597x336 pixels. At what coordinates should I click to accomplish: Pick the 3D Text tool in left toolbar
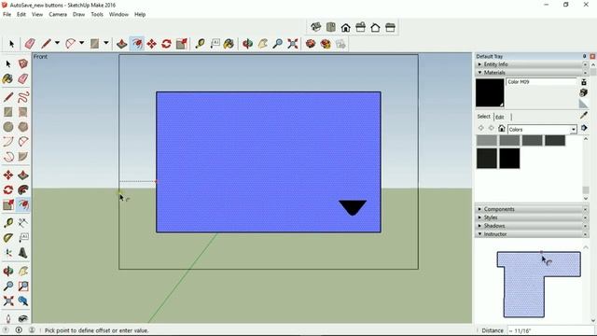point(23,253)
